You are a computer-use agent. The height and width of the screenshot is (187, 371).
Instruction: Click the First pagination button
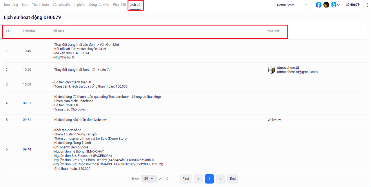[186, 179]
